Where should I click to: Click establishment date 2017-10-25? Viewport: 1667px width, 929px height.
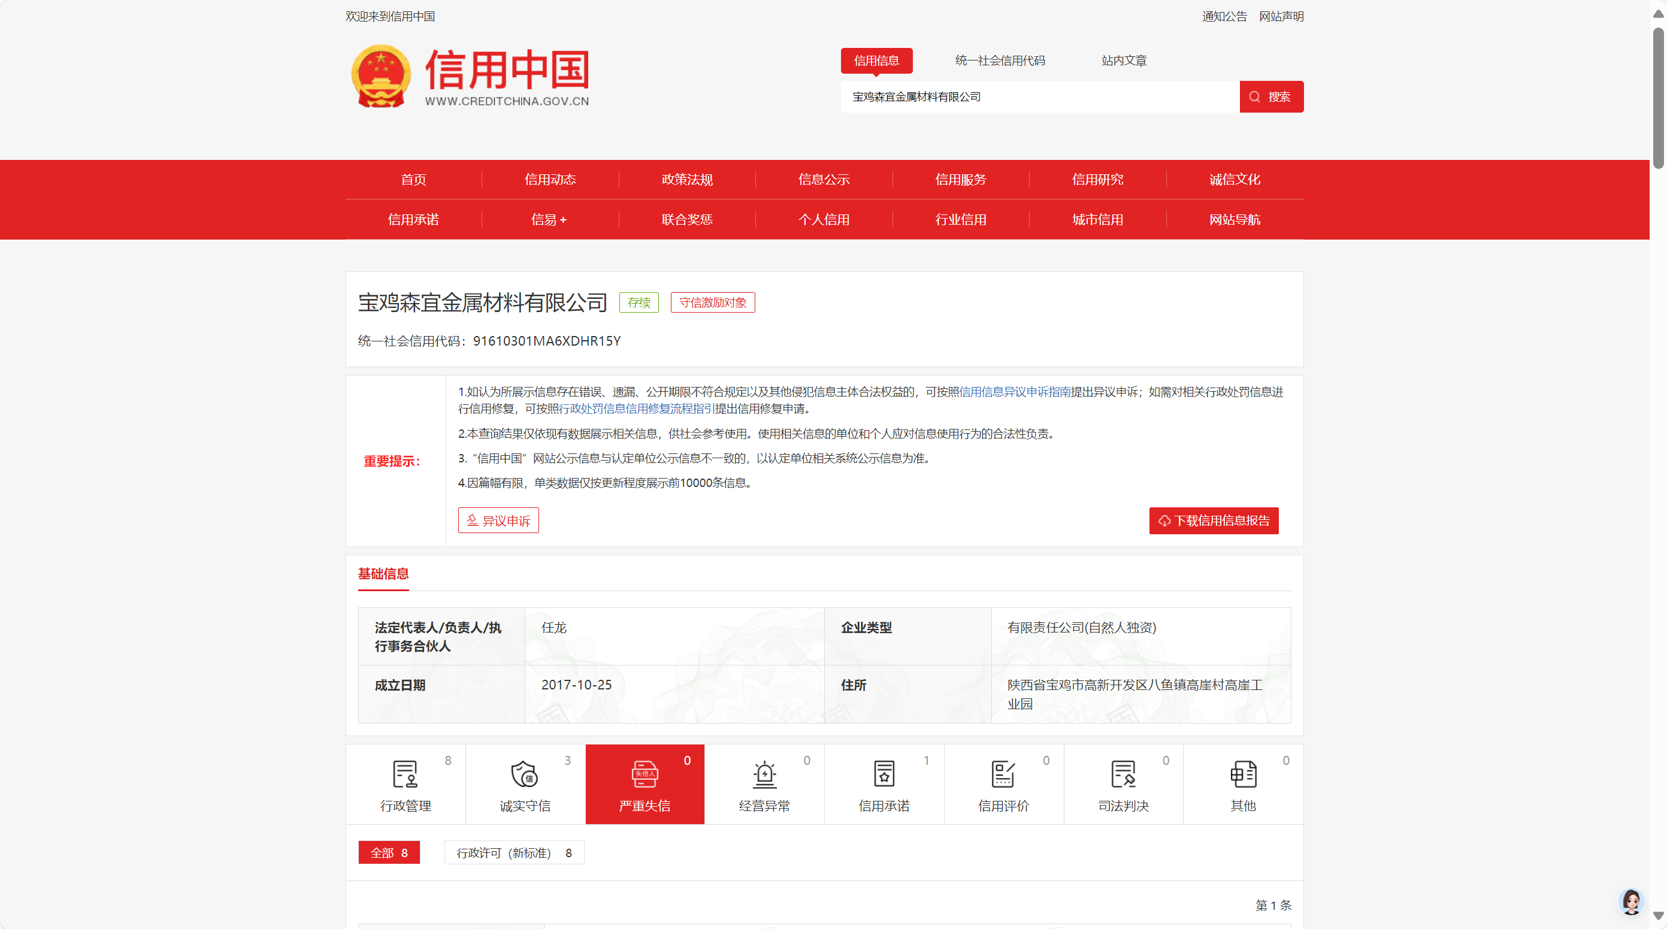tap(577, 685)
